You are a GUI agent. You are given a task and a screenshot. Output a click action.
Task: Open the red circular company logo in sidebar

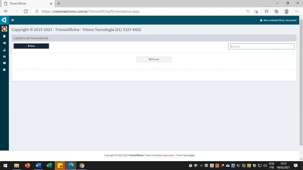point(4,29)
